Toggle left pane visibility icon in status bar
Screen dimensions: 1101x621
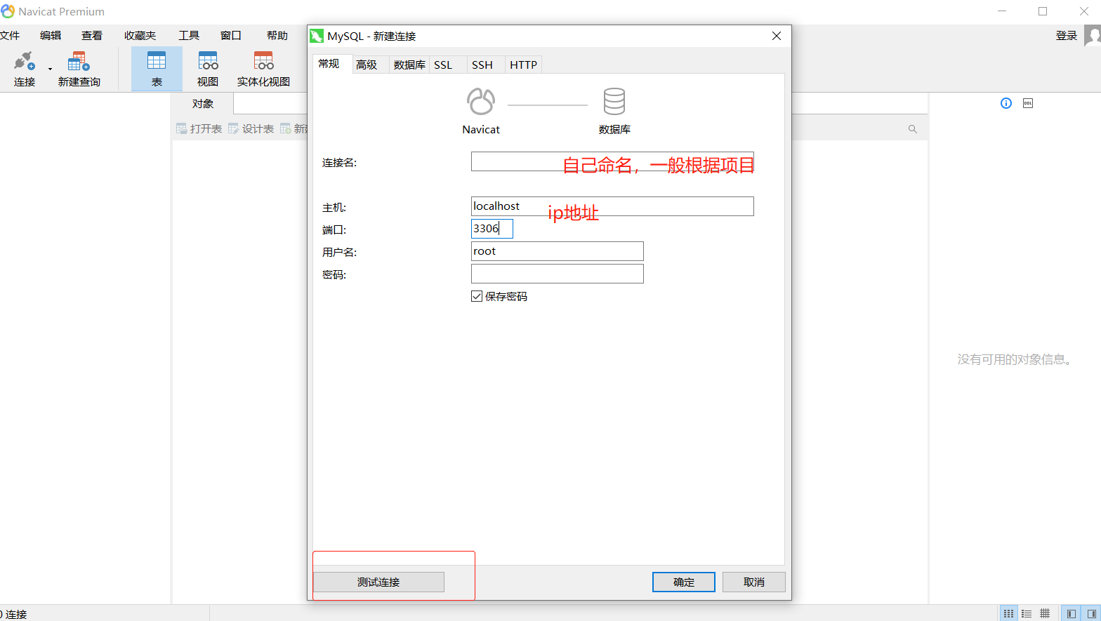(x=1071, y=613)
